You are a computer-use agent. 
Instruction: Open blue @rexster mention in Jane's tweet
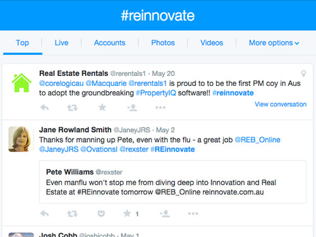134,149
